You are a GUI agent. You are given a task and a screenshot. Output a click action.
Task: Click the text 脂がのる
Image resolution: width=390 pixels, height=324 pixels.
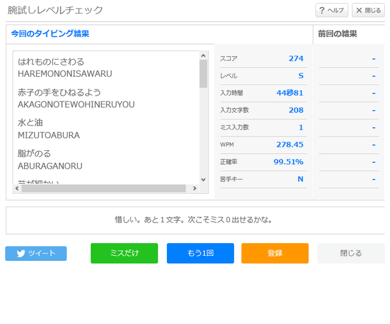pos(34,154)
